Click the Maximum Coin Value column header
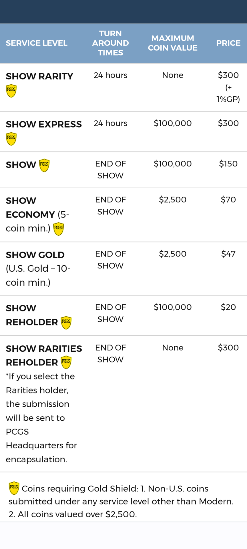Image resolution: width=247 pixels, height=549 pixels. [173, 43]
